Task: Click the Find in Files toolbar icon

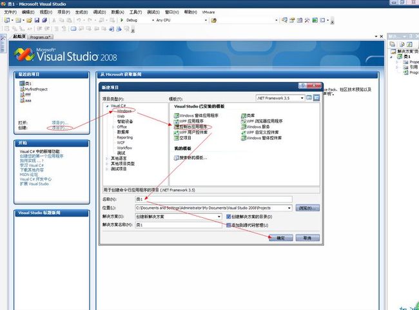Action: coord(213,21)
